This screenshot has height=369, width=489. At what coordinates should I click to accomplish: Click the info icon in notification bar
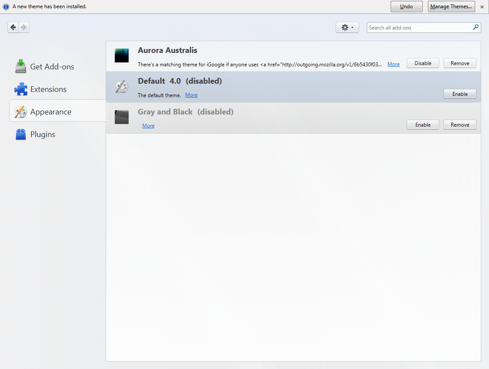coord(6,7)
